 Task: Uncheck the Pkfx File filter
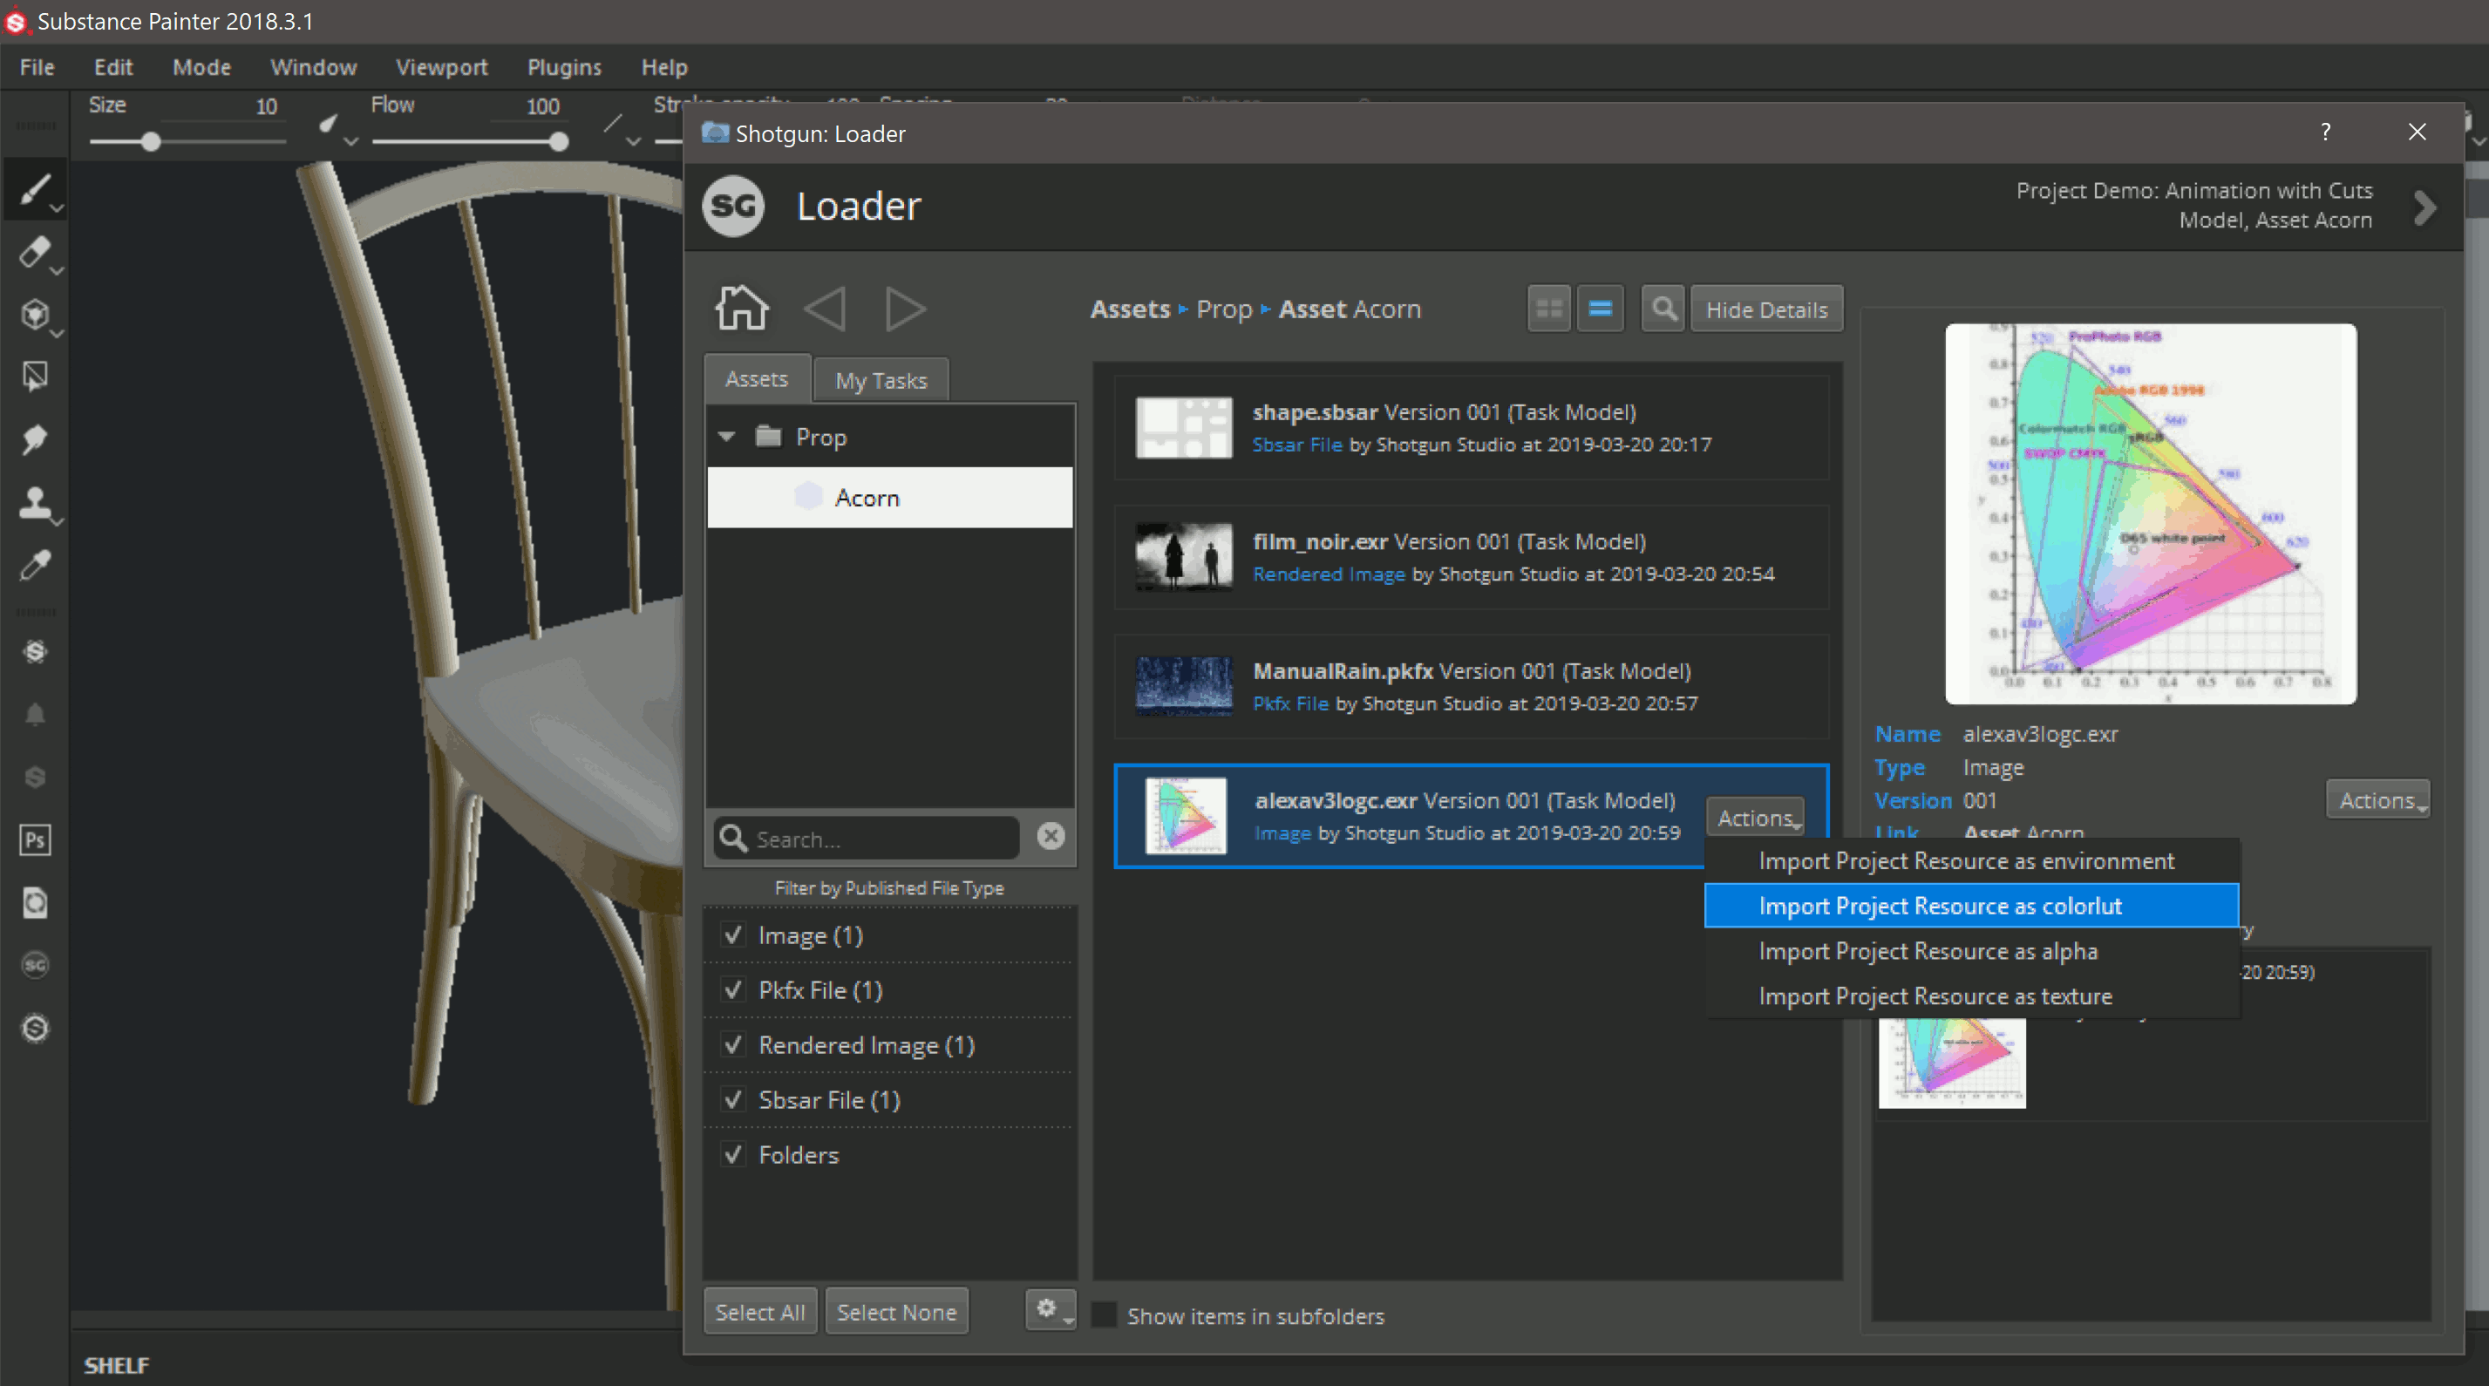click(733, 990)
